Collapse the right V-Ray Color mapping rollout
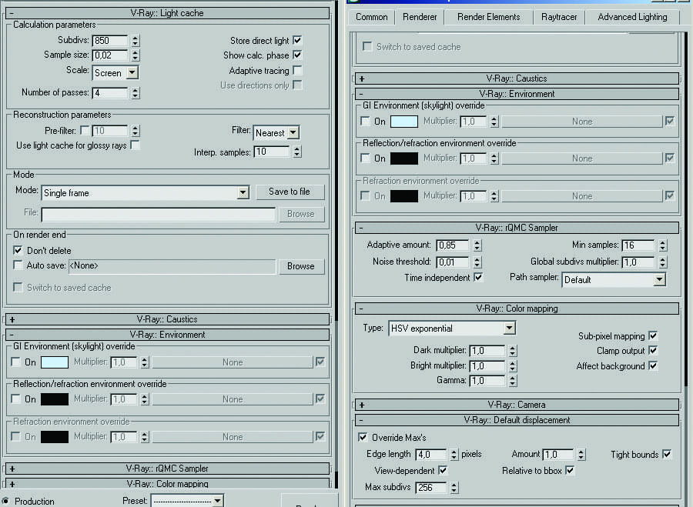This screenshot has width=693, height=507. [x=517, y=309]
